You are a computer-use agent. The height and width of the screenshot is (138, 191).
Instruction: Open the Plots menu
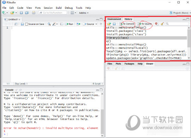click(x=38, y=8)
